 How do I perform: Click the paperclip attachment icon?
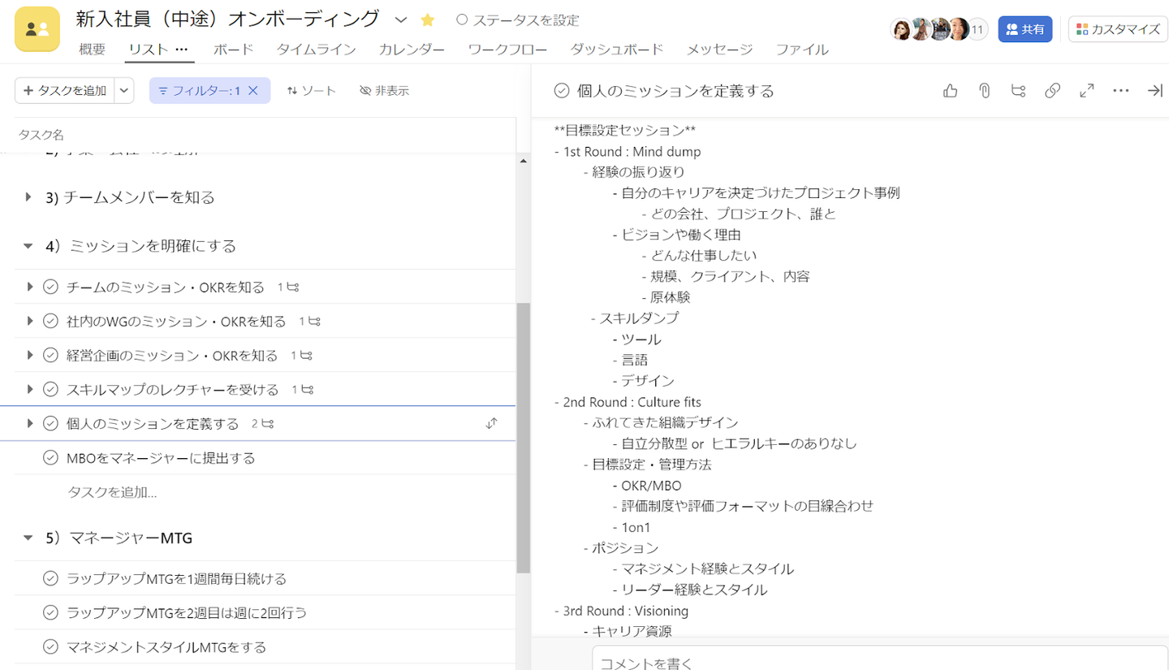984,91
